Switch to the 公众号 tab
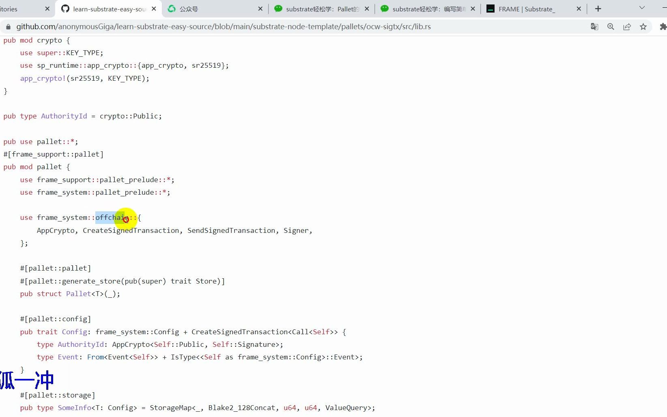667x417 pixels. pyautogui.click(x=215, y=9)
